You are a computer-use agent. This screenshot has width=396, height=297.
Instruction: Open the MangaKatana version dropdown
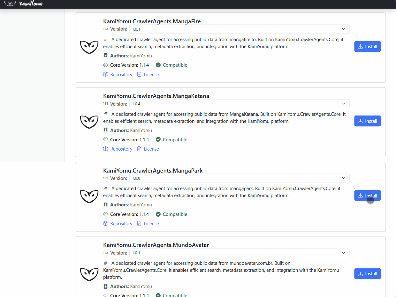[239, 104]
